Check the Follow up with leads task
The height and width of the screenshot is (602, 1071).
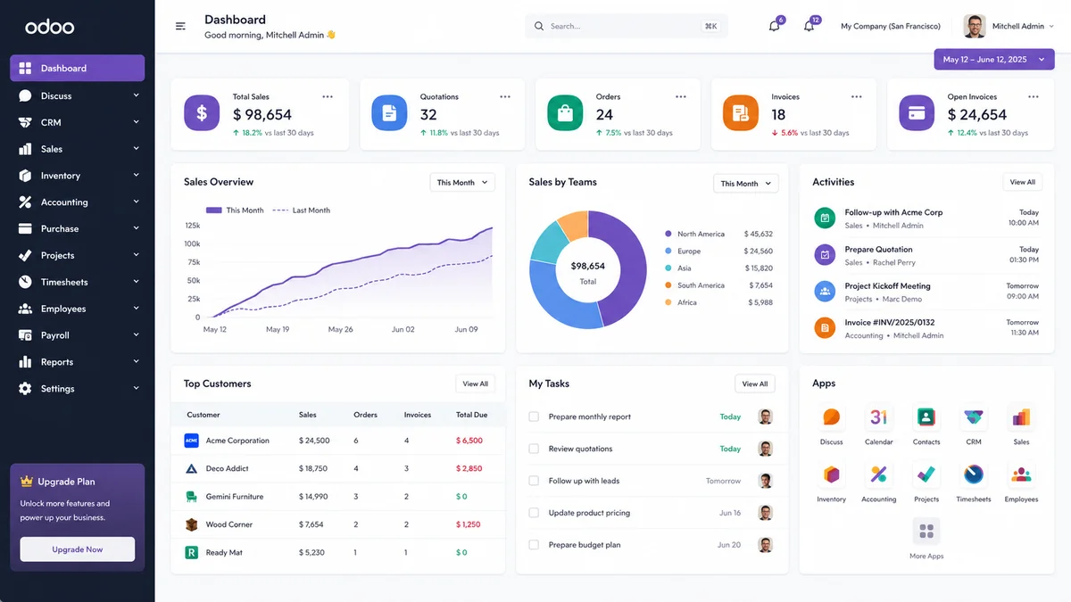point(534,481)
